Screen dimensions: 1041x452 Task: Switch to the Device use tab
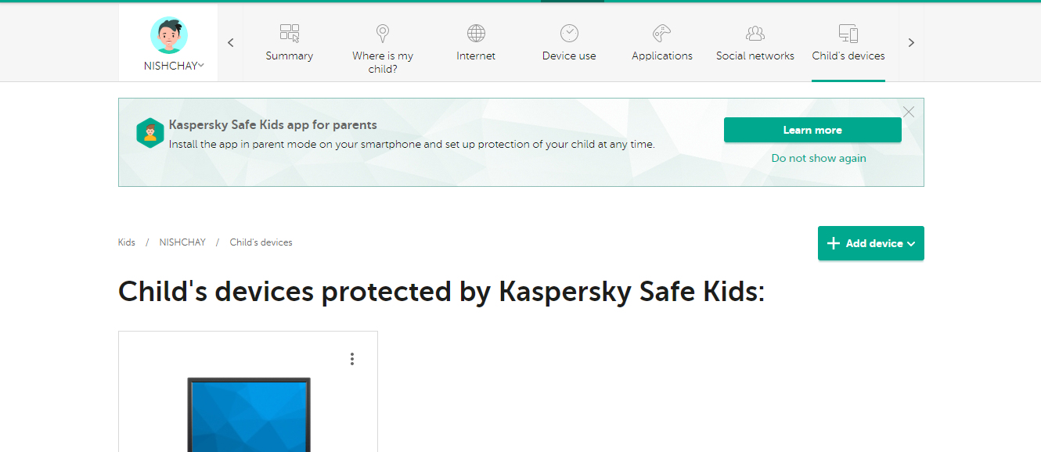(569, 56)
